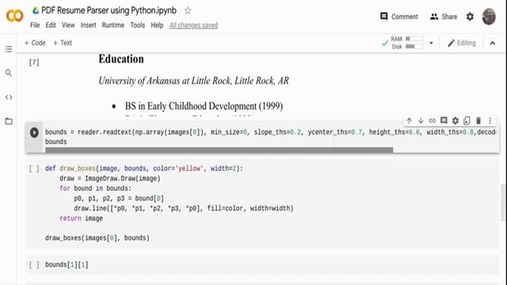Click the 'for bound in bounds:' line
Screen dimensions: 507x285
[95, 188]
